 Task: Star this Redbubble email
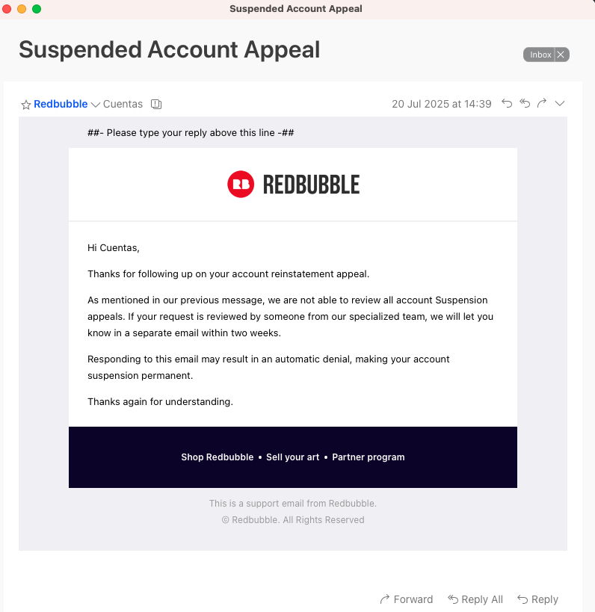25,105
